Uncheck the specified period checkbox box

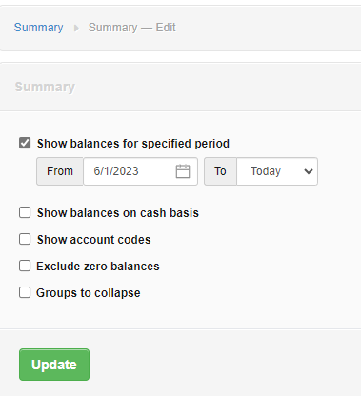[x=25, y=143]
